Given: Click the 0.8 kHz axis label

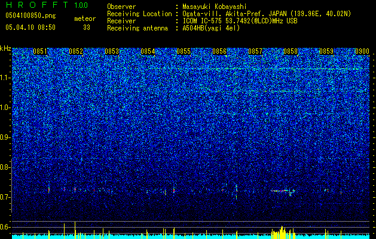Looking at the screenshot, I should 5,167.
